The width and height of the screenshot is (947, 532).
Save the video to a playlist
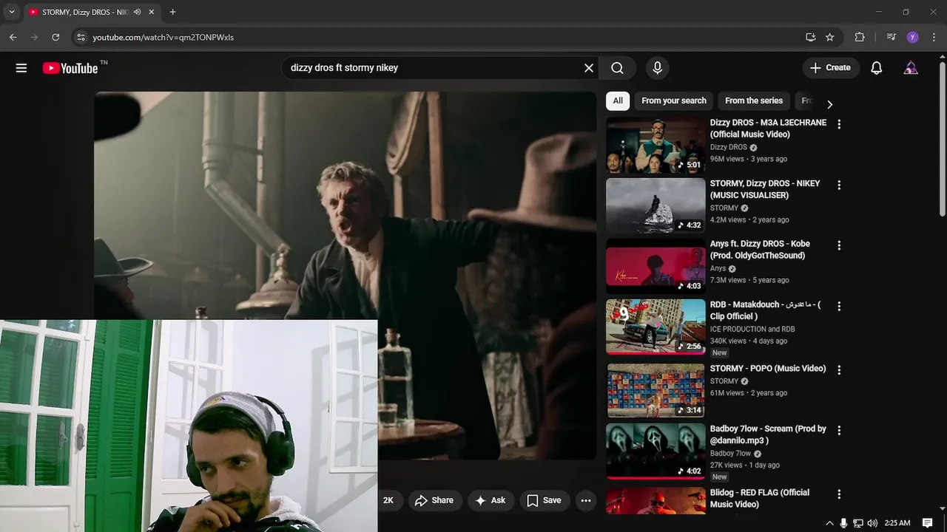(545, 500)
